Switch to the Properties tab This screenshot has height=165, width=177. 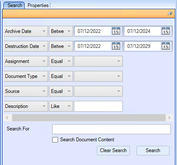pyautogui.click(x=38, y=5)
